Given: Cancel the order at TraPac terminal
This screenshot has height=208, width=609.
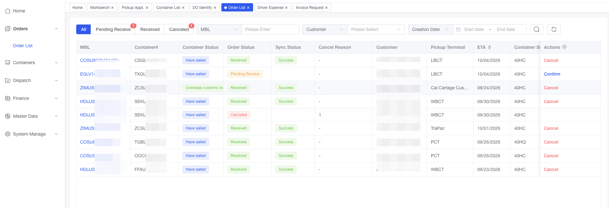Looking at the screenshot, I should (551, 128).
